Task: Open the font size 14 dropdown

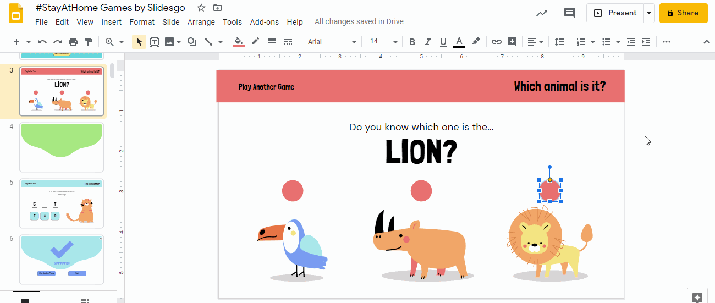Action: (x=383, y=42)
